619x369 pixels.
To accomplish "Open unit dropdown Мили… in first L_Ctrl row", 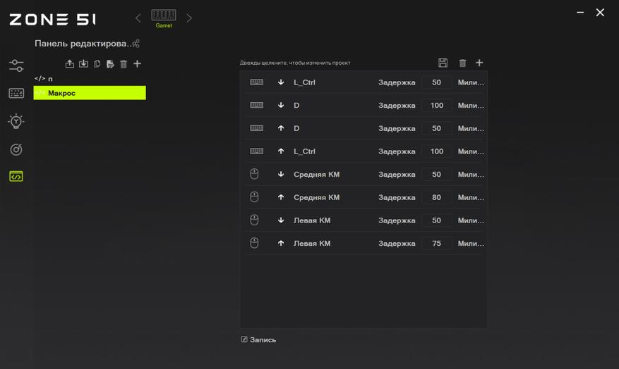I will (x=471, y=82).
